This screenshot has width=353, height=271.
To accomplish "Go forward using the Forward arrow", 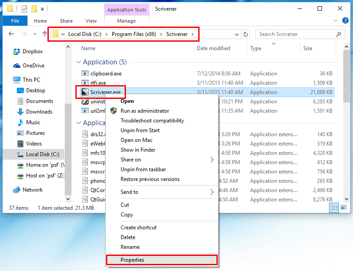I will 24,34.
